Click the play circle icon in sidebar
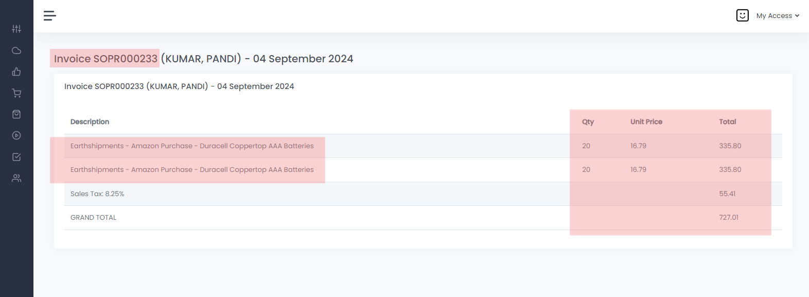Screen dimensions: 809x297 (16, 135)
